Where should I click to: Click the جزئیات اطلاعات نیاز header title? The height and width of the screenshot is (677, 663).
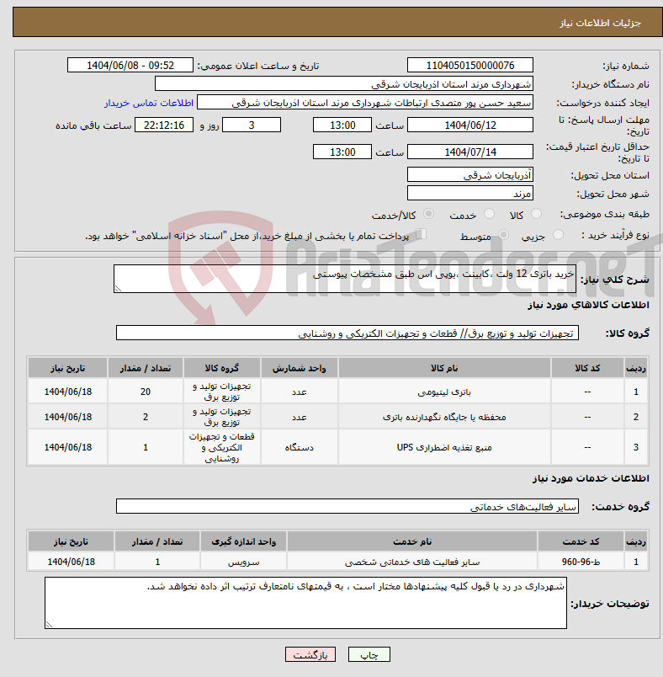pos(600,23)
